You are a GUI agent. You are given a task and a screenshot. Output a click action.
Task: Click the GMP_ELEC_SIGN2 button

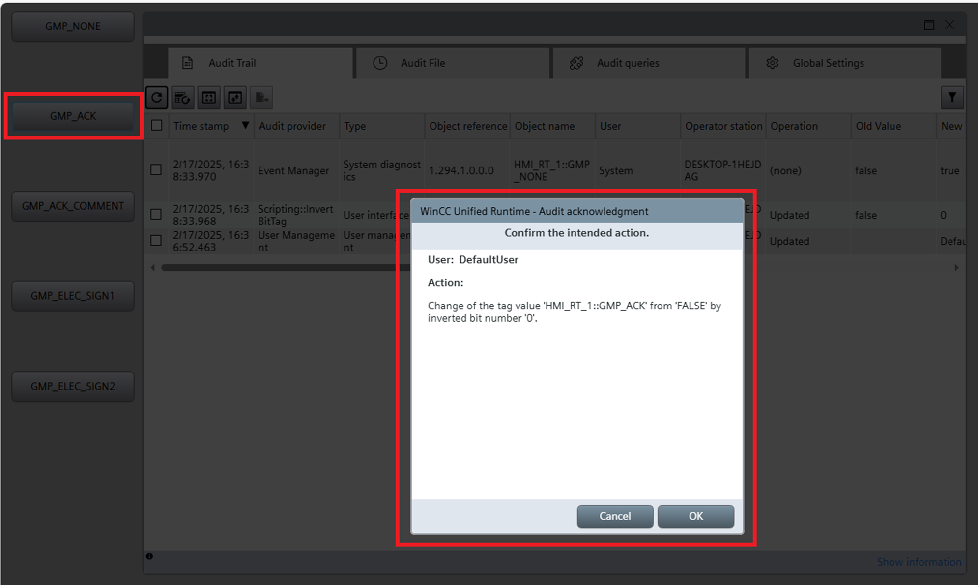pos(73,387)
